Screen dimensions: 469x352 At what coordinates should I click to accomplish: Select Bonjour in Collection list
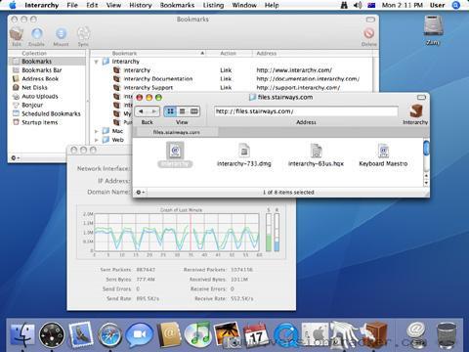[47, 105]
